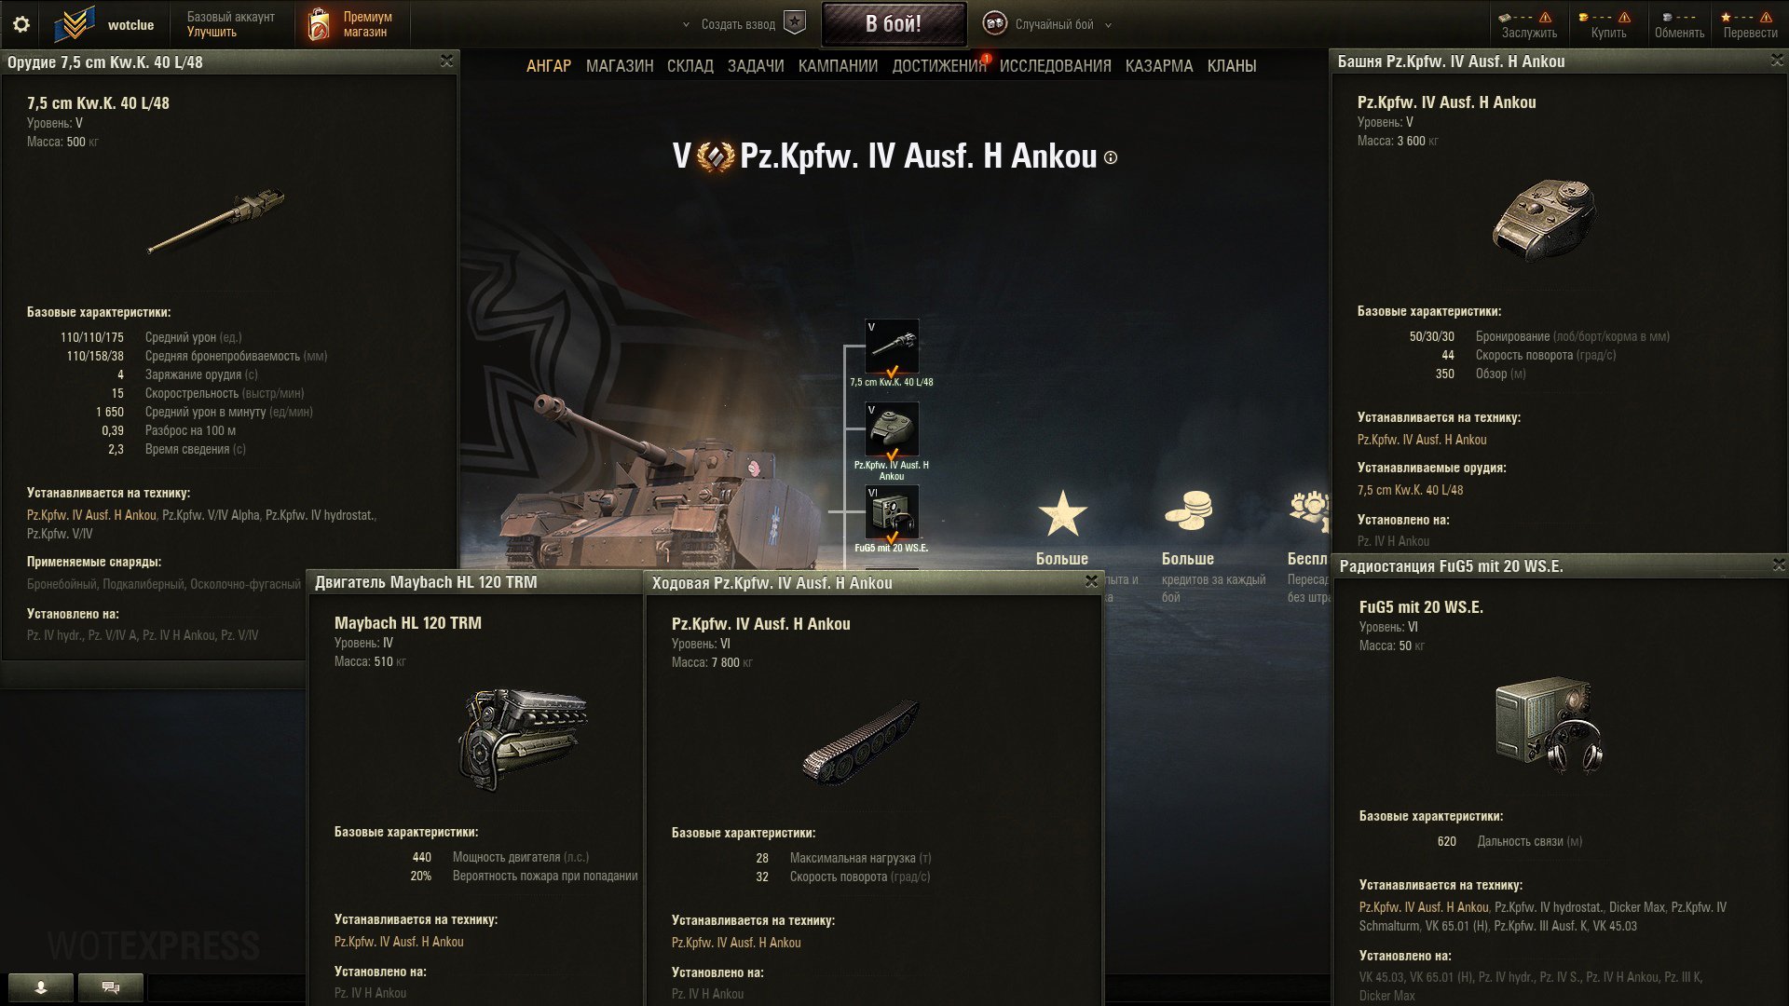
Task: Click the platoon star emblem icon
Action: click(794, 23)
